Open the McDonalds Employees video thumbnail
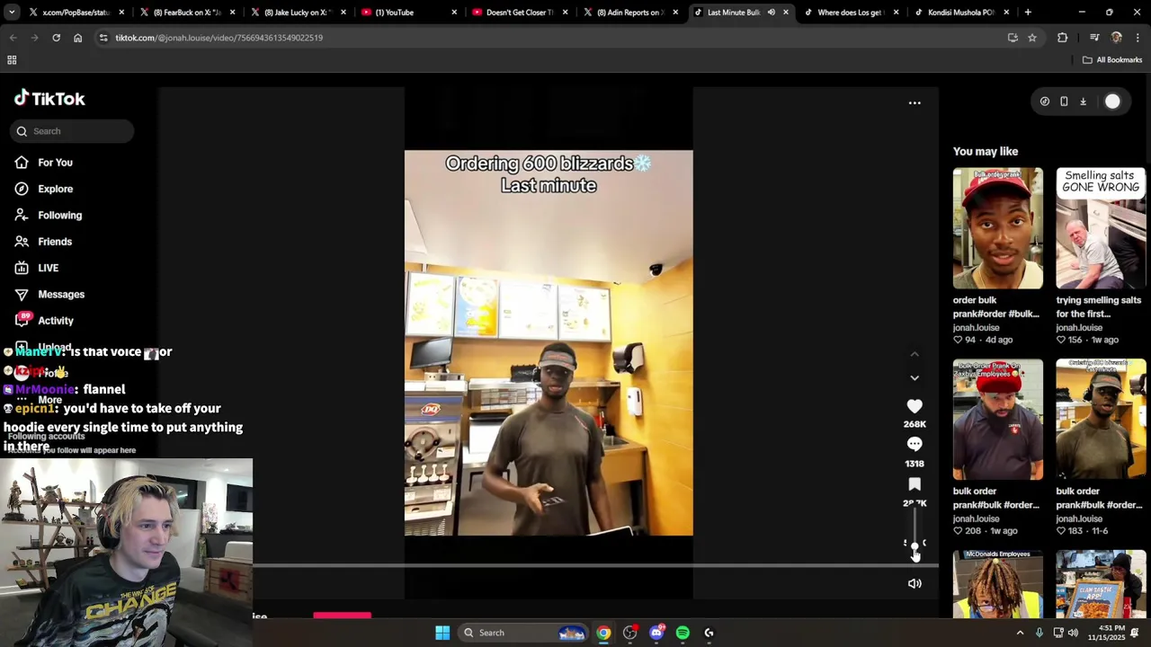This screenshot has height=647, width=1151. (x=998, y=584)
